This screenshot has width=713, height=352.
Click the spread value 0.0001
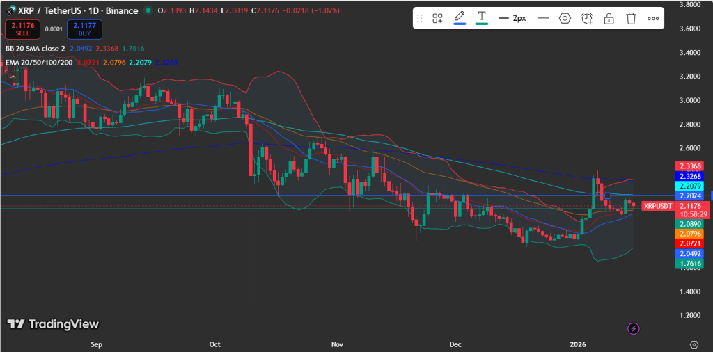point(53,29)
